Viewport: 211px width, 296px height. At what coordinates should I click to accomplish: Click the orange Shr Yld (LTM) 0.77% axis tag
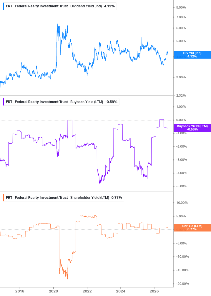click(192, 228)
